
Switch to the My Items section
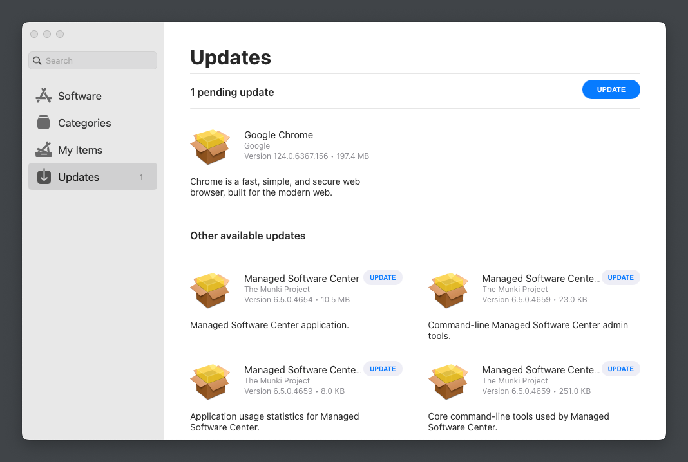coord(80,150)
